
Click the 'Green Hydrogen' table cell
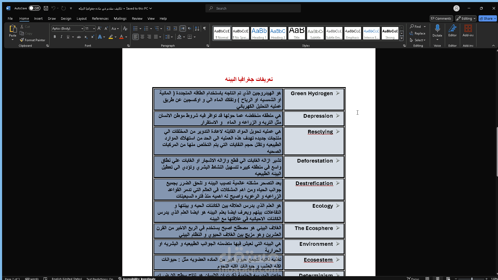point(314,100)
